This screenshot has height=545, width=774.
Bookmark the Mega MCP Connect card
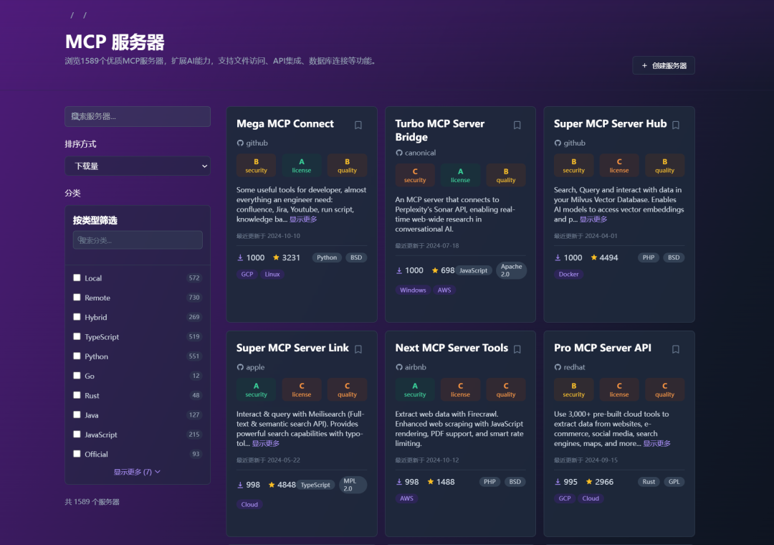coord(358,125)
